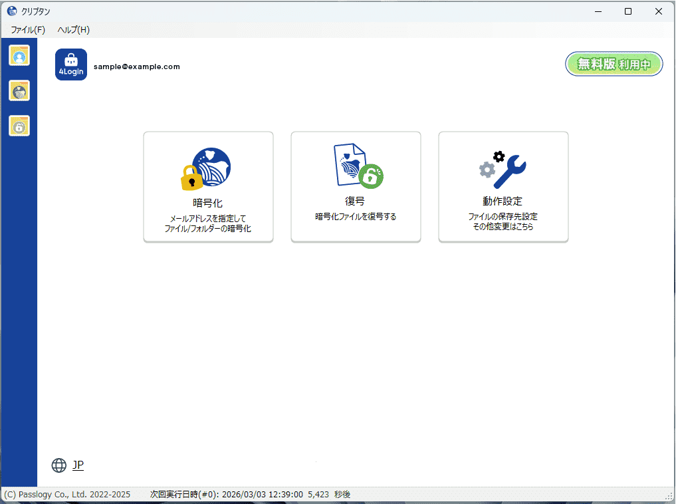This screenshot has width=676, height=504.
Task: Open the encrypted files folder in sidebar
Action: pyautogui.click(x=19, y=90)
